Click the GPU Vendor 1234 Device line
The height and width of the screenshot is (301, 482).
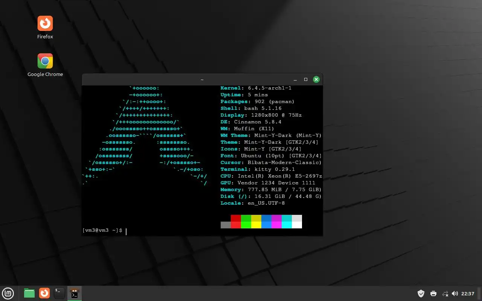(x=268, y=183)
